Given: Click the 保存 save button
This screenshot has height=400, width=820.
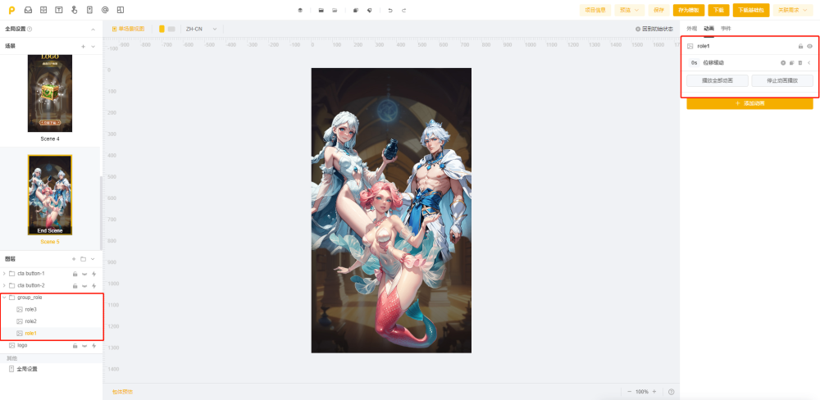Looking at the screenshot, I should 658,10.
